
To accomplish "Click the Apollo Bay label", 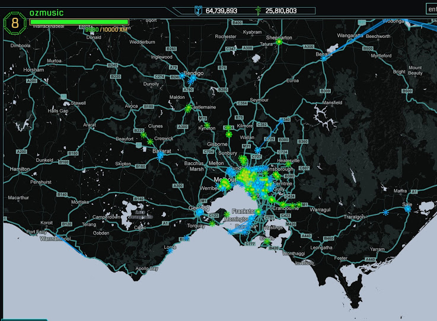I will [146, 269].
